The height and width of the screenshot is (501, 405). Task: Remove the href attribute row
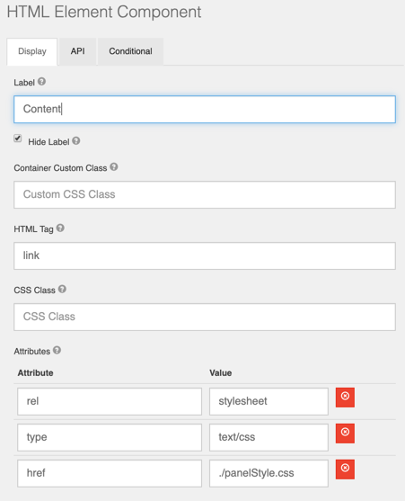[345, 470]
